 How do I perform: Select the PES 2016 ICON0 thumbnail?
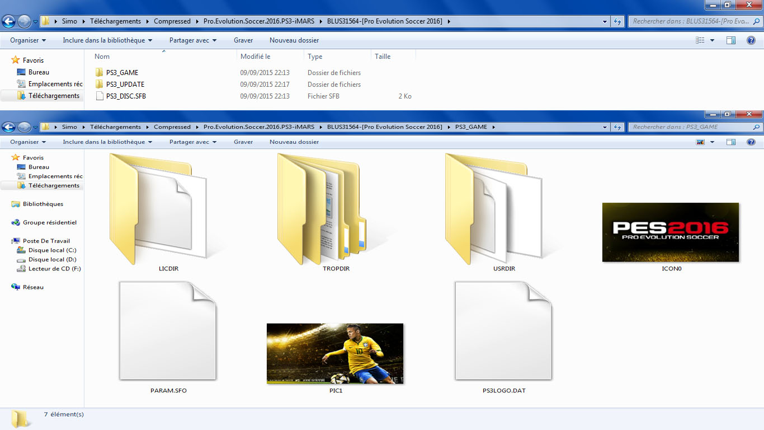point(671,232)
